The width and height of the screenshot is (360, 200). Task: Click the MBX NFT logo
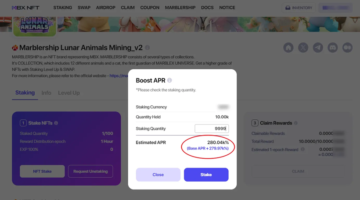pyautogui.click(x=25, y=8)
